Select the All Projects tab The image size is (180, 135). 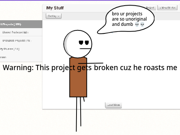pos(21,24)
